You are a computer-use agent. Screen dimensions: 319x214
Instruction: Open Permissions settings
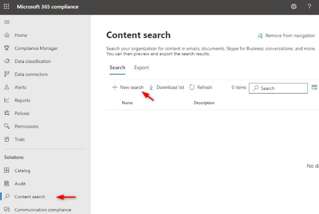pyautogui.click(x=27, y=126)
